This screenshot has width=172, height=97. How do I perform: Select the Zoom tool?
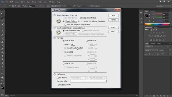pyautogui.click(x=2, y=81)
